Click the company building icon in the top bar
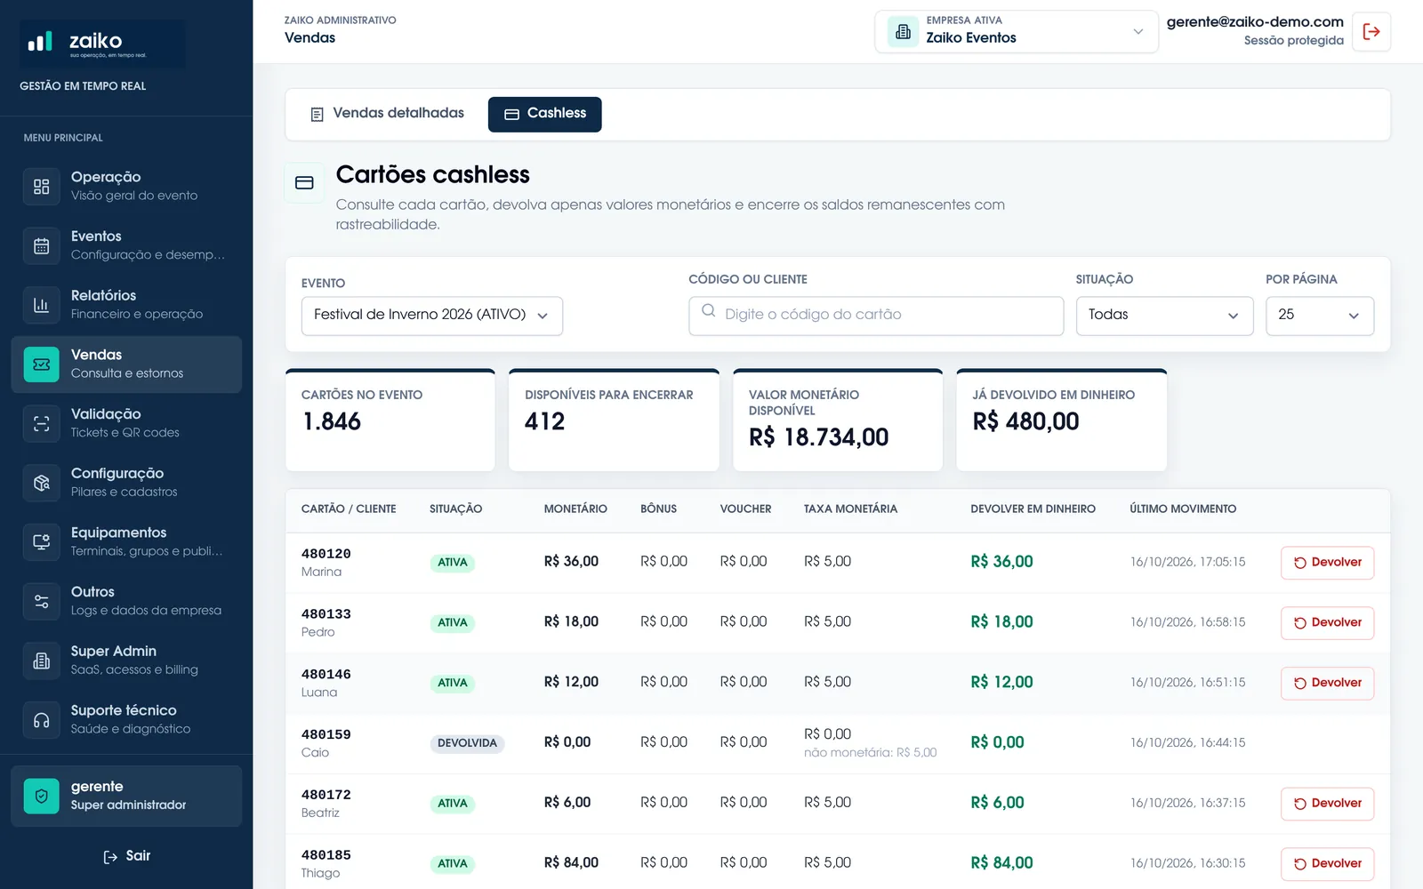The height and width of the screenshot is (889, 1423). tap(903, 32)
